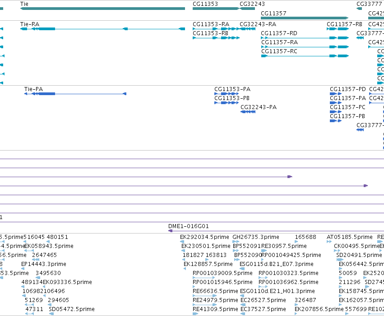This screenshot has width=384, height=316.
Task: Click the RE66636.5prime label
Action: 215,291
